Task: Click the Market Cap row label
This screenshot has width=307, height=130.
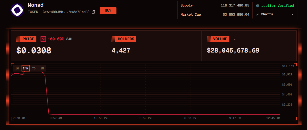Action: pos(191,15)
